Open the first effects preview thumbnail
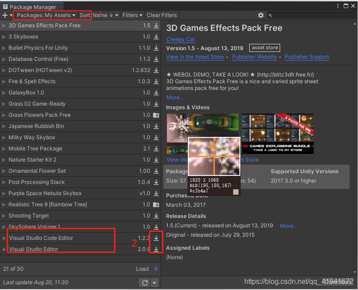358x290 pixels. click(x=203, y=134)
